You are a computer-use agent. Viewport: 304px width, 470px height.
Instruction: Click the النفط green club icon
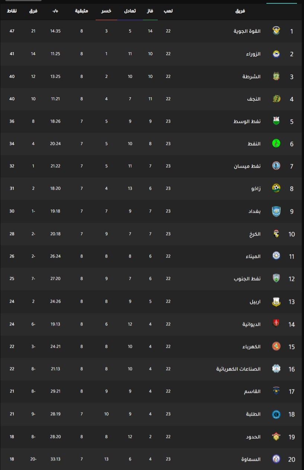[276, 143]
